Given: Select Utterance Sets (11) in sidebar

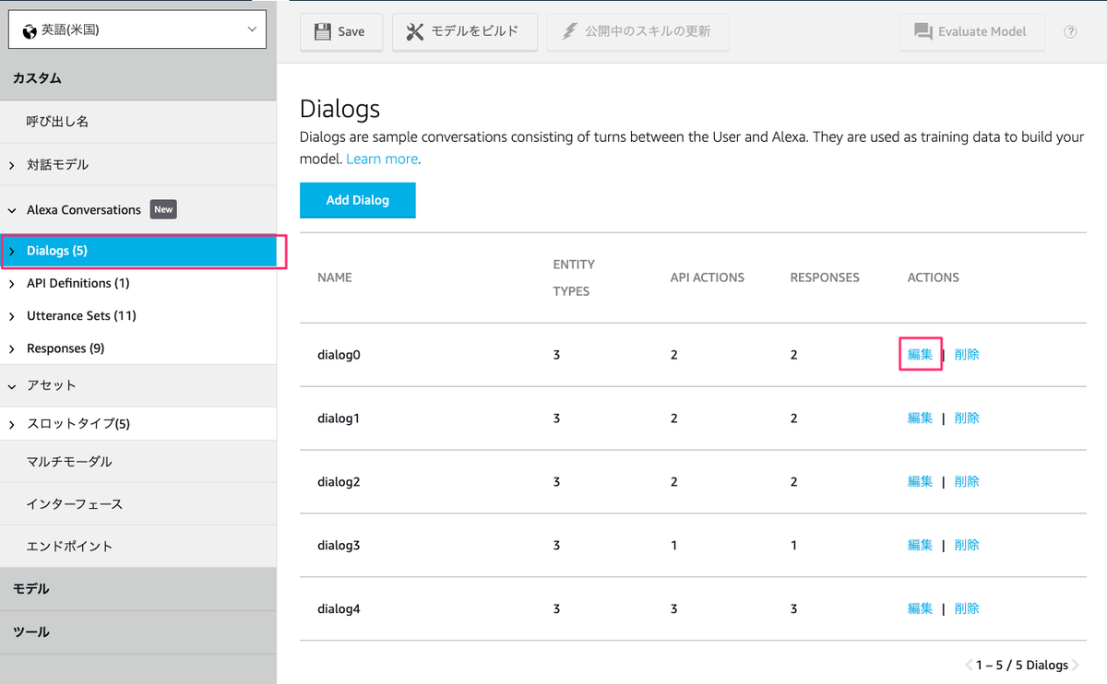Looking at the screenshot, I should (81, 316).
